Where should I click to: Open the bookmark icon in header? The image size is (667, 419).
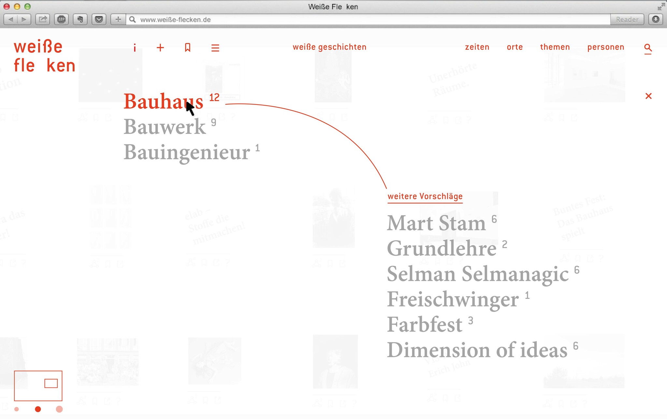pos(188,48)
